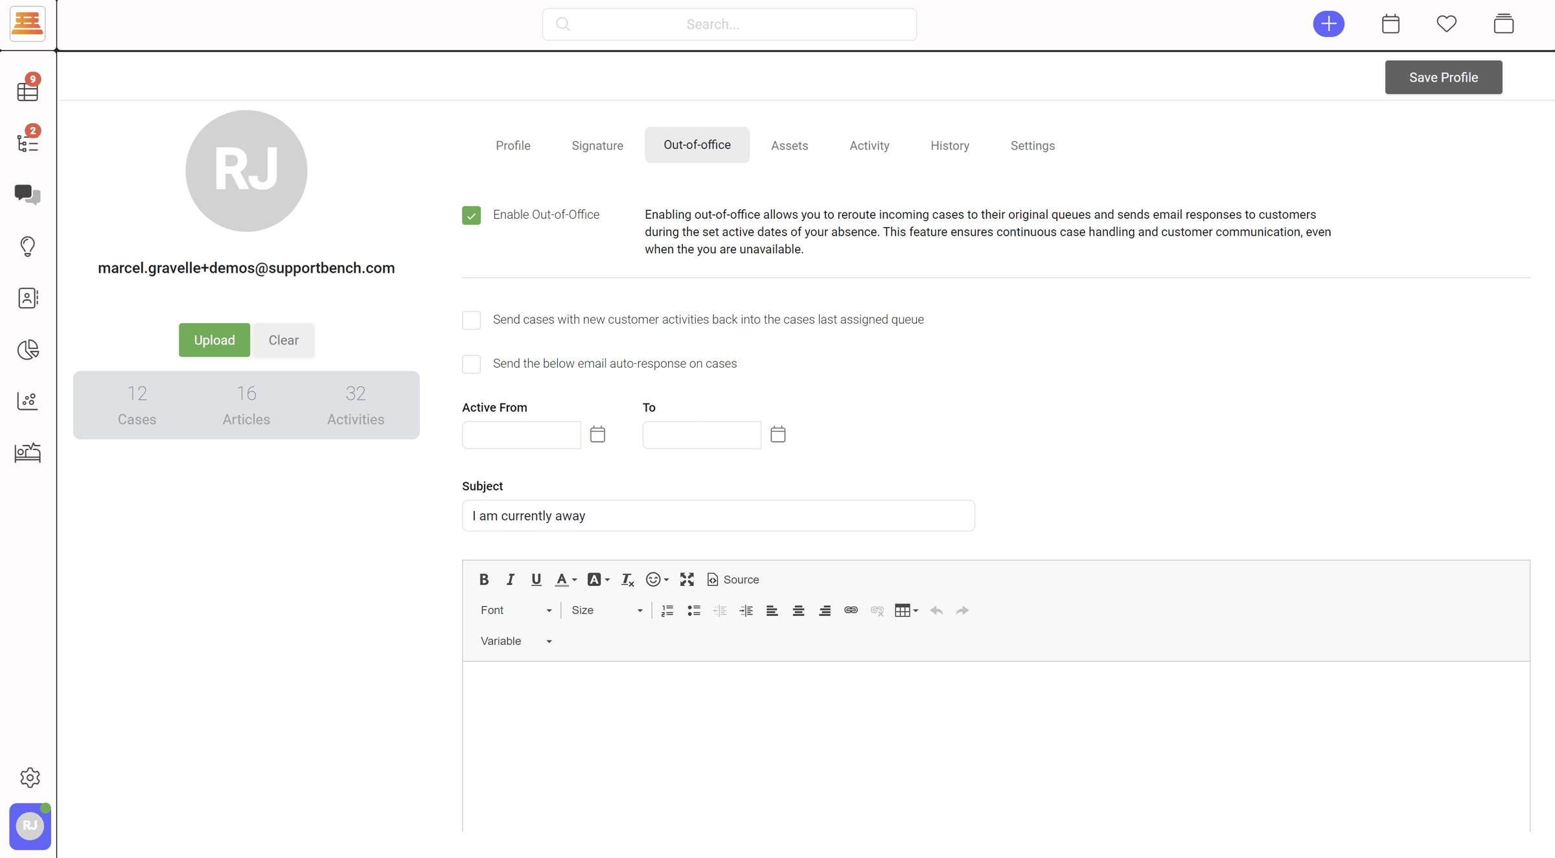Switch to the Signature tab

point(597,146)
